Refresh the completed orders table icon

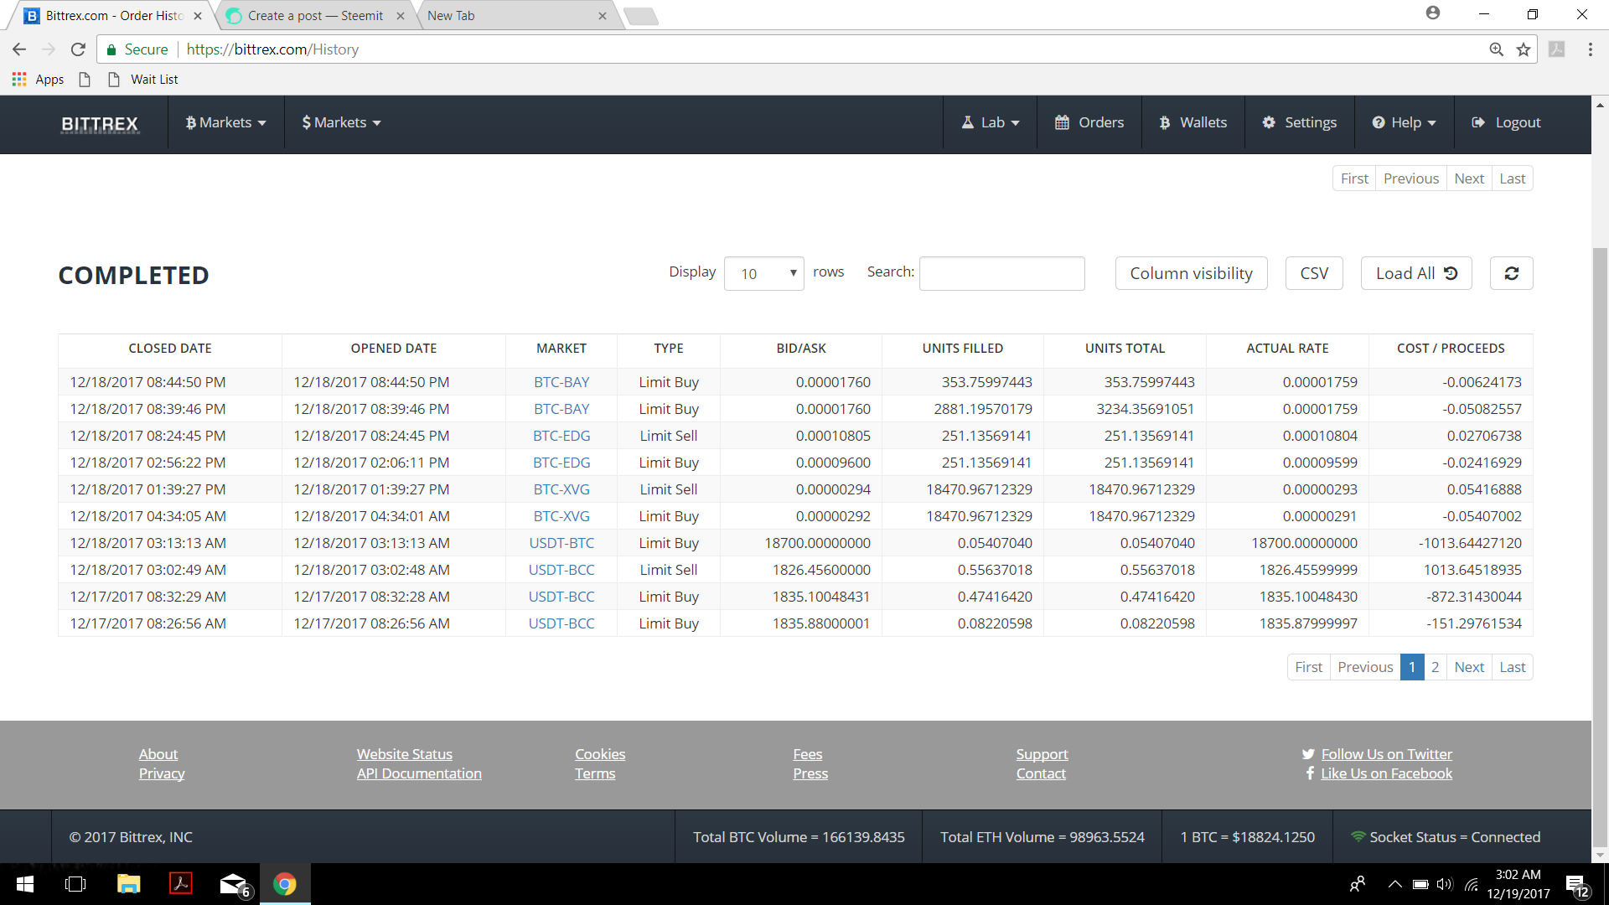pos(1511,273)
